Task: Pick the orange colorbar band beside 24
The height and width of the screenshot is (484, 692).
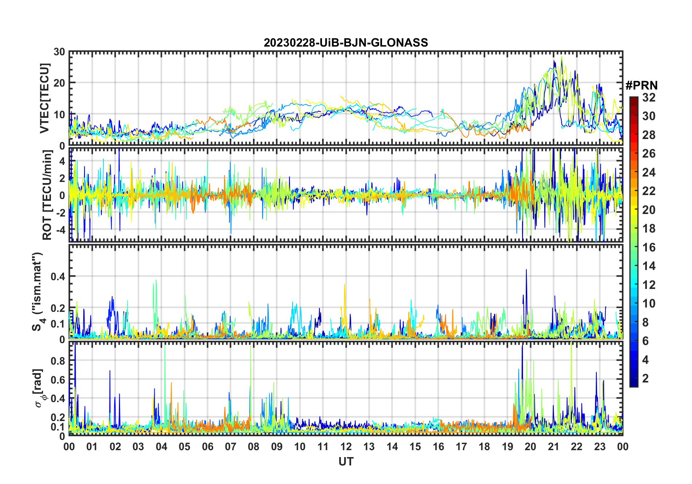Action: [x=634, y=172]
